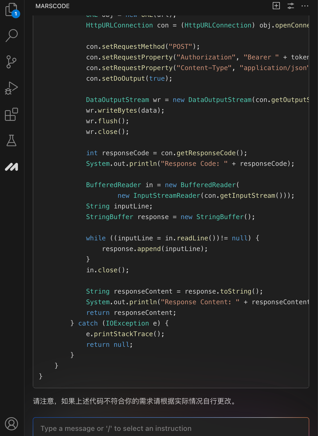318x436 pixels.
Task: Start a new chat with plus icon
Action: click(276, 6)
